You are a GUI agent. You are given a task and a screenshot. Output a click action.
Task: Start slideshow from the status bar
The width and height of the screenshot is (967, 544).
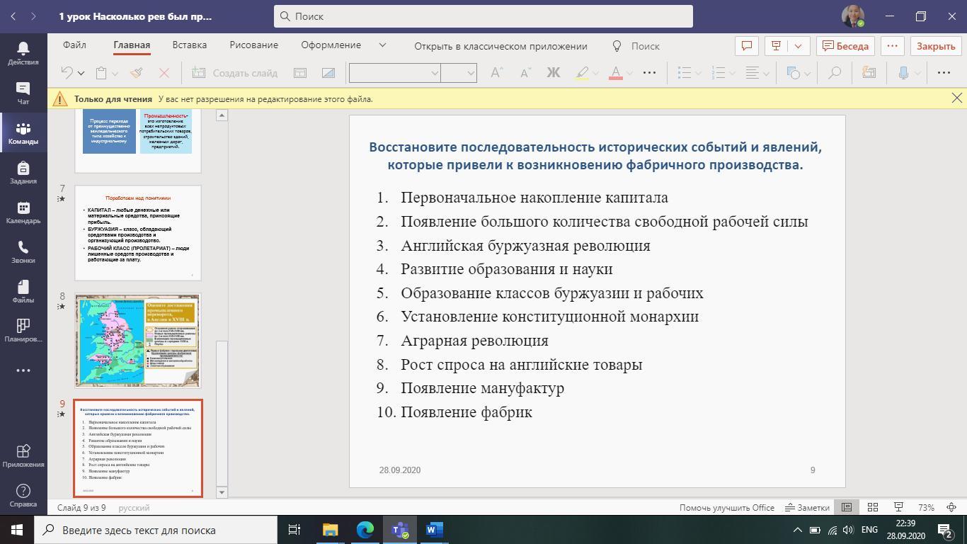coord(898,507)
